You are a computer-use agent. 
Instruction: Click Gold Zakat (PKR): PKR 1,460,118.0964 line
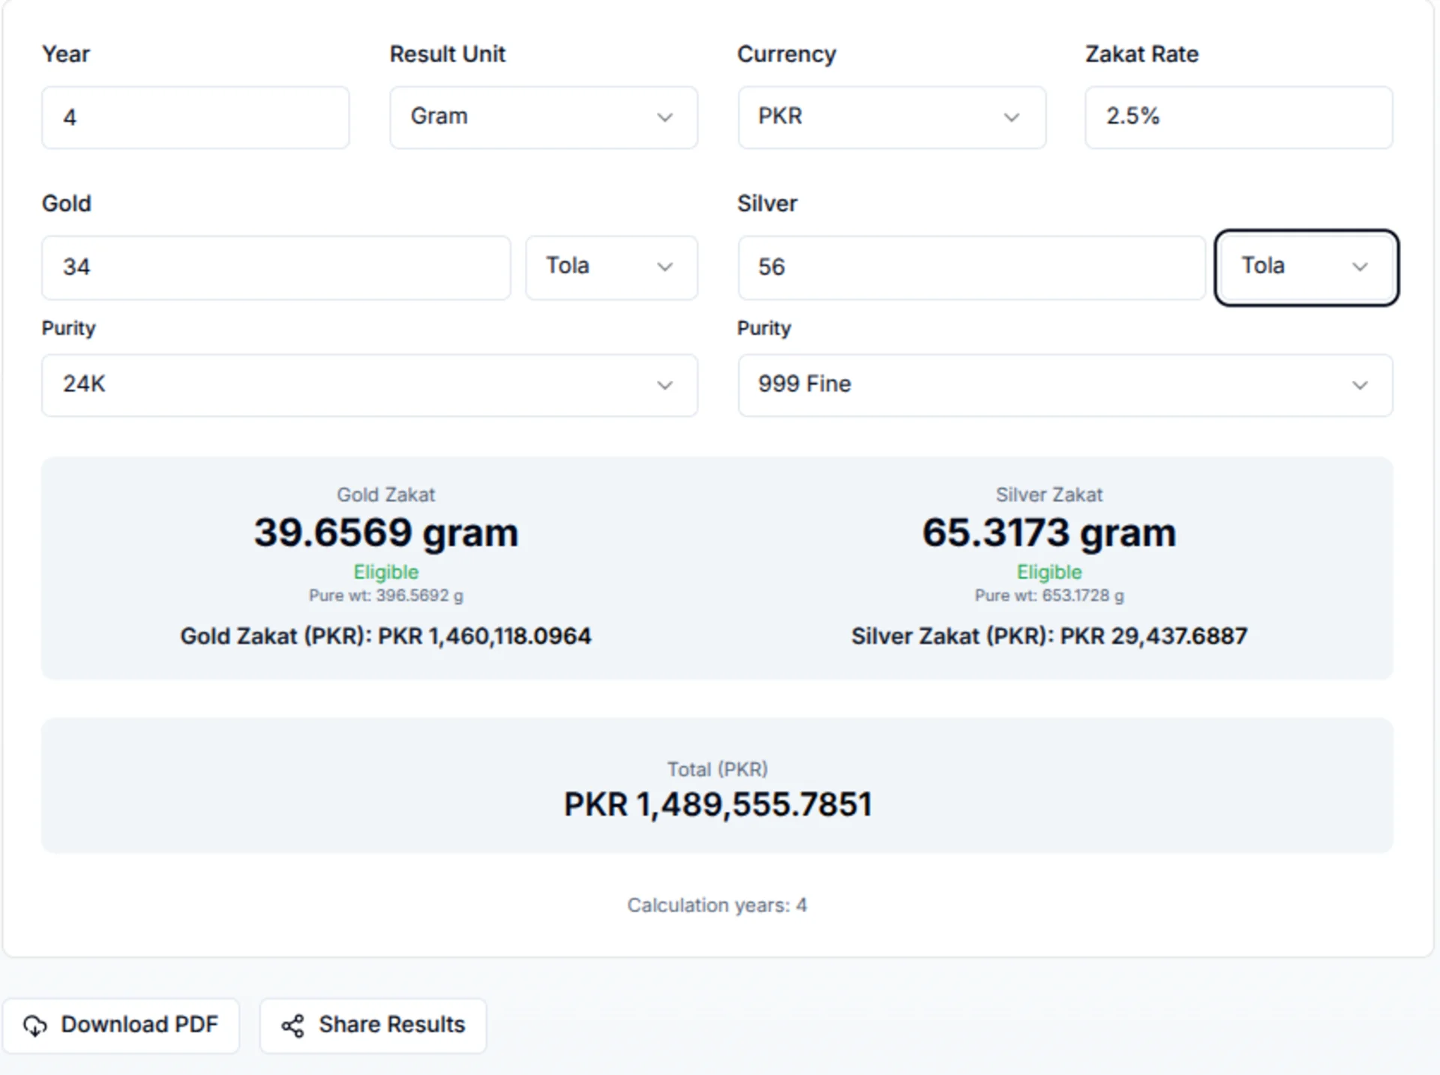pyautogui.click(x=385, y=637)
